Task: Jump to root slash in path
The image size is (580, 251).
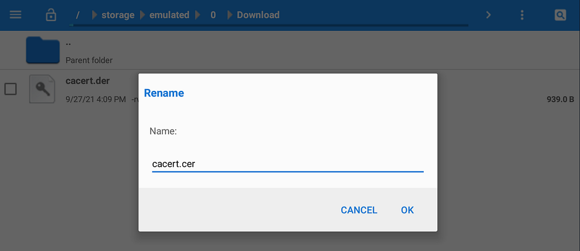Action: tap(77, 15)
